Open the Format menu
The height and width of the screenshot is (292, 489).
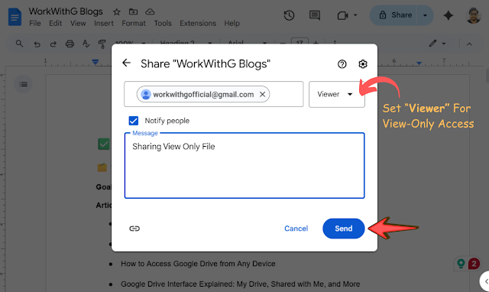134,24
